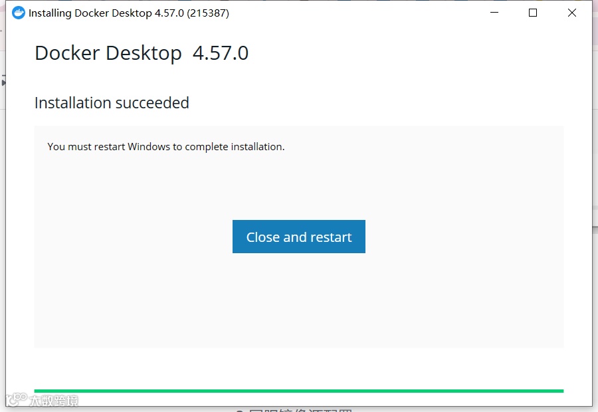The image size is (598, 412).
Task: Close the installer with the X button
Action: tap(571, 13)
